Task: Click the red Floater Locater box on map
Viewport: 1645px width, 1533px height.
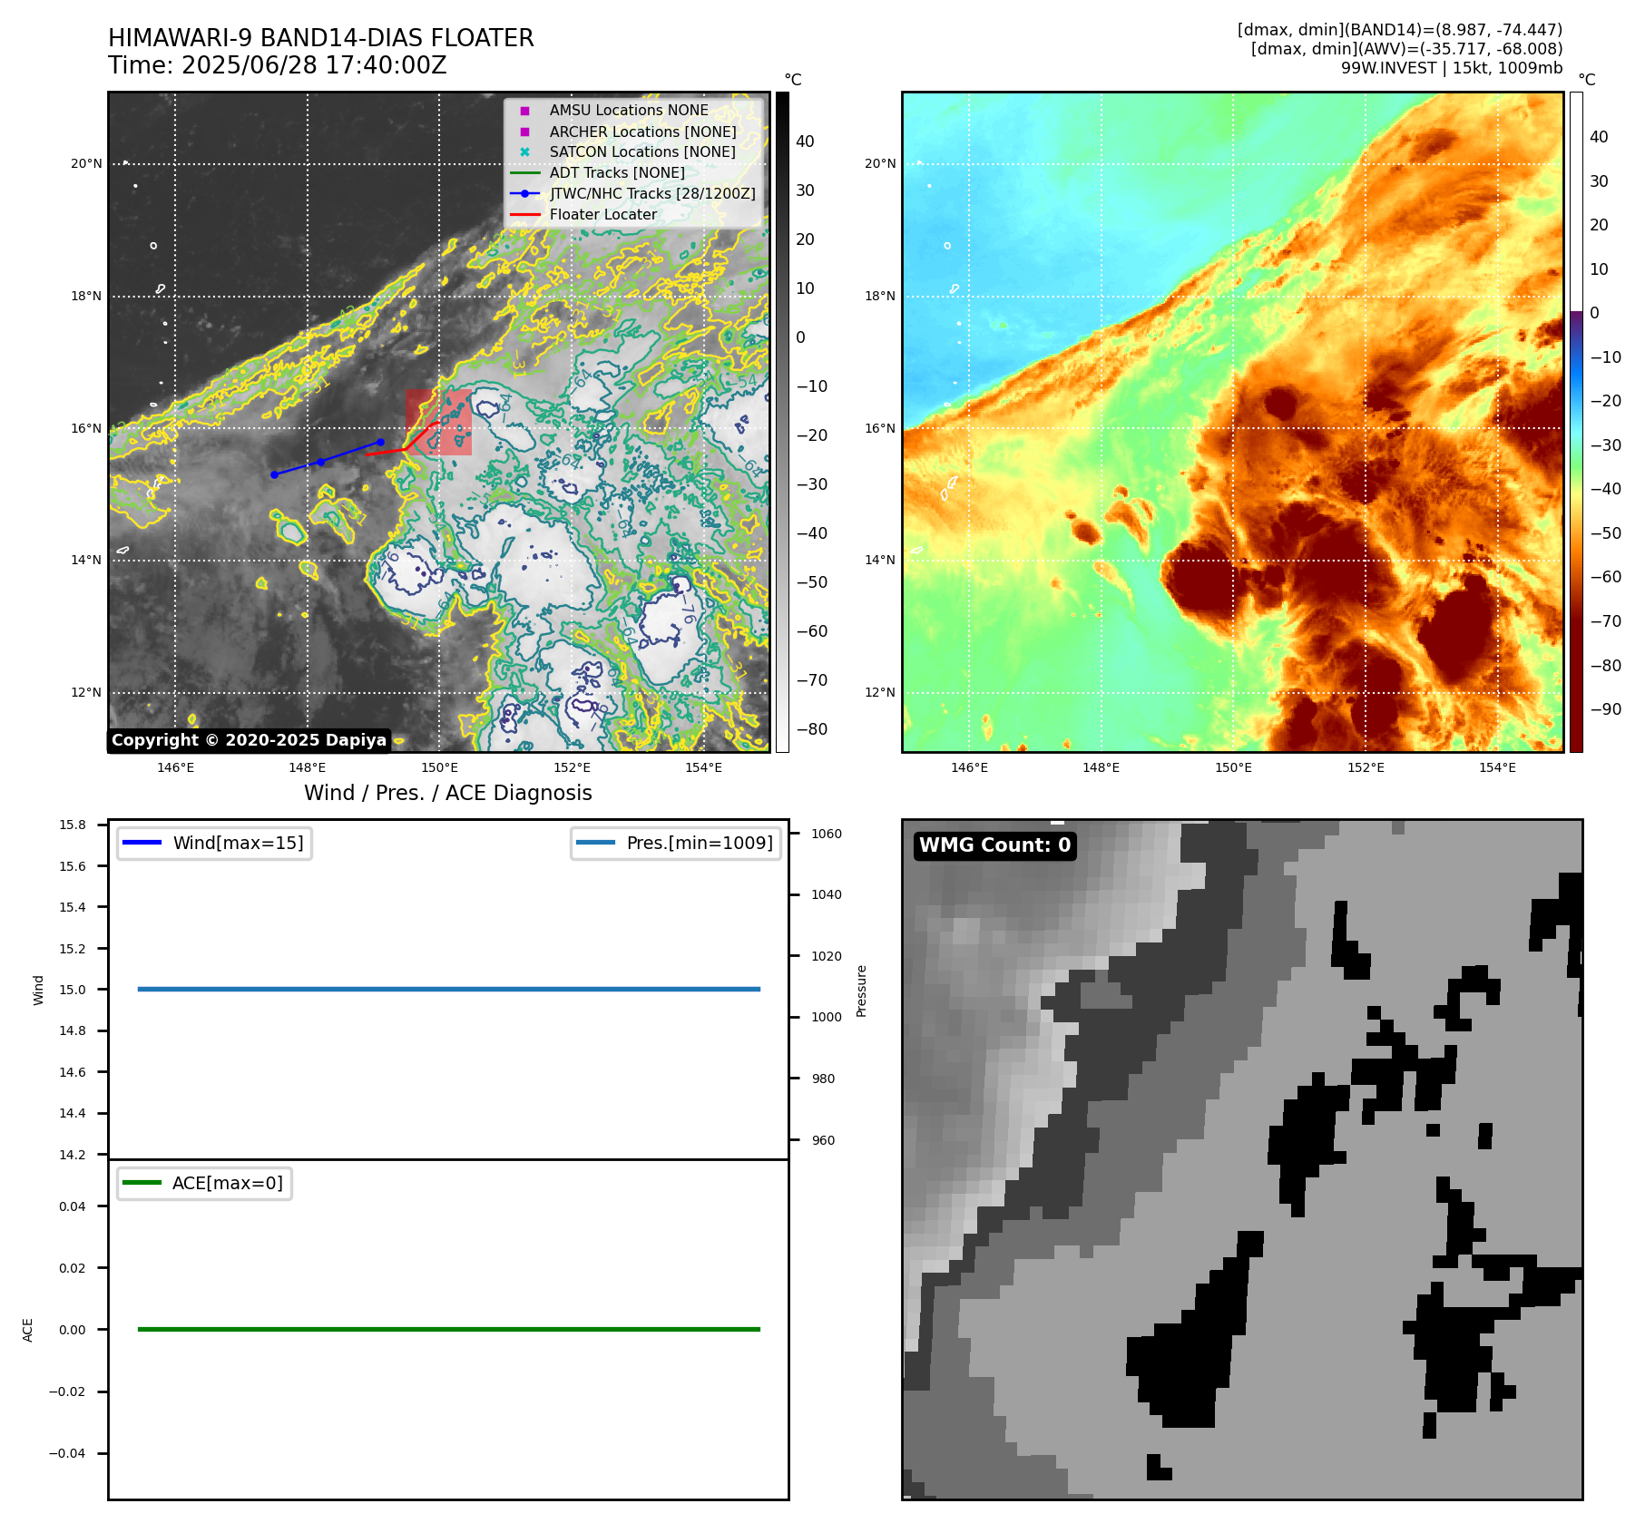Action: tap(439, 422)
